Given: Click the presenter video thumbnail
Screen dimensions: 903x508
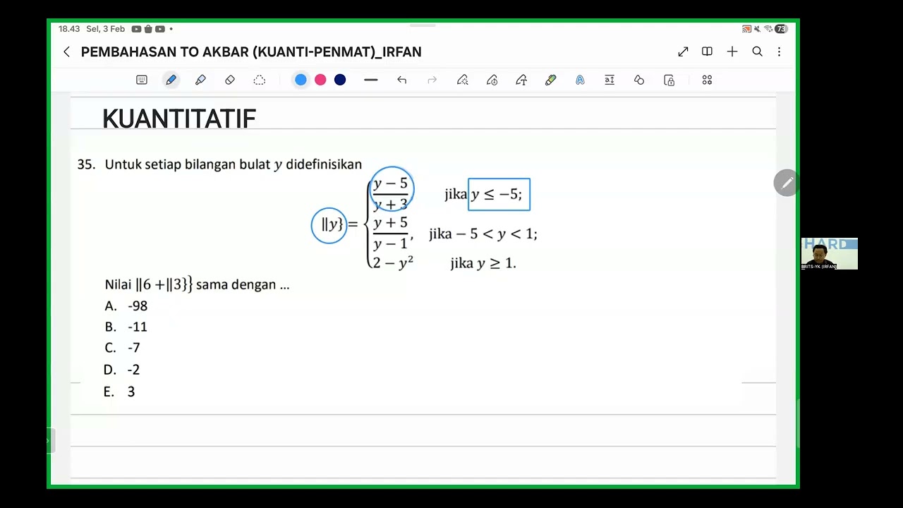Looking at the screenshot, I should (x=830, y=253).
